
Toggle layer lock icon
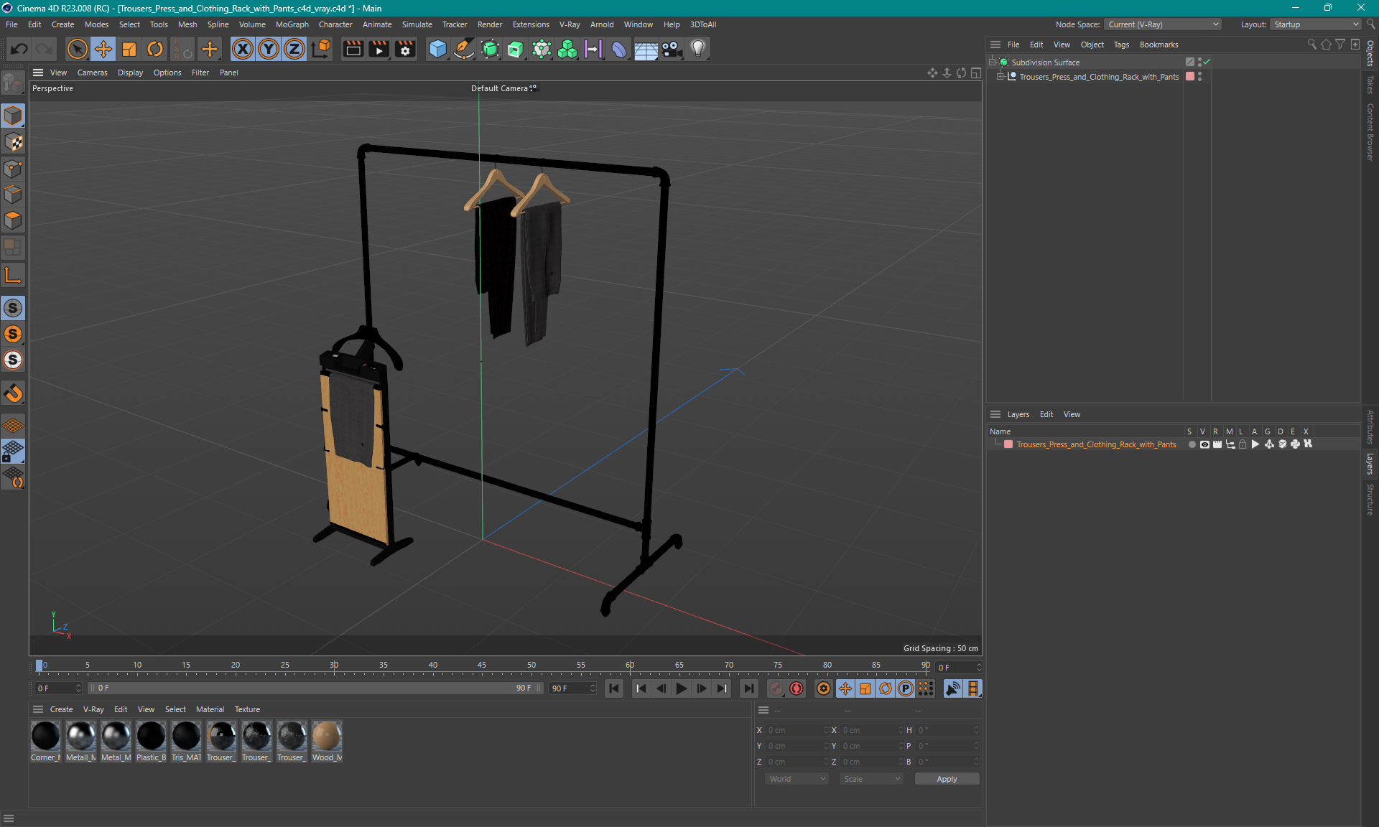point(1243,444)
